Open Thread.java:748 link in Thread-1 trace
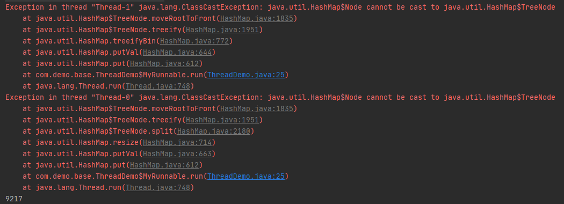 click(x=157, y=86)
